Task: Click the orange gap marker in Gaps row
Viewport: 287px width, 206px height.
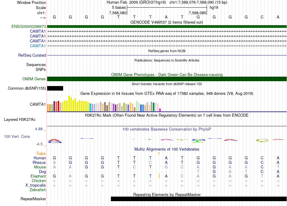Action: 159,154
